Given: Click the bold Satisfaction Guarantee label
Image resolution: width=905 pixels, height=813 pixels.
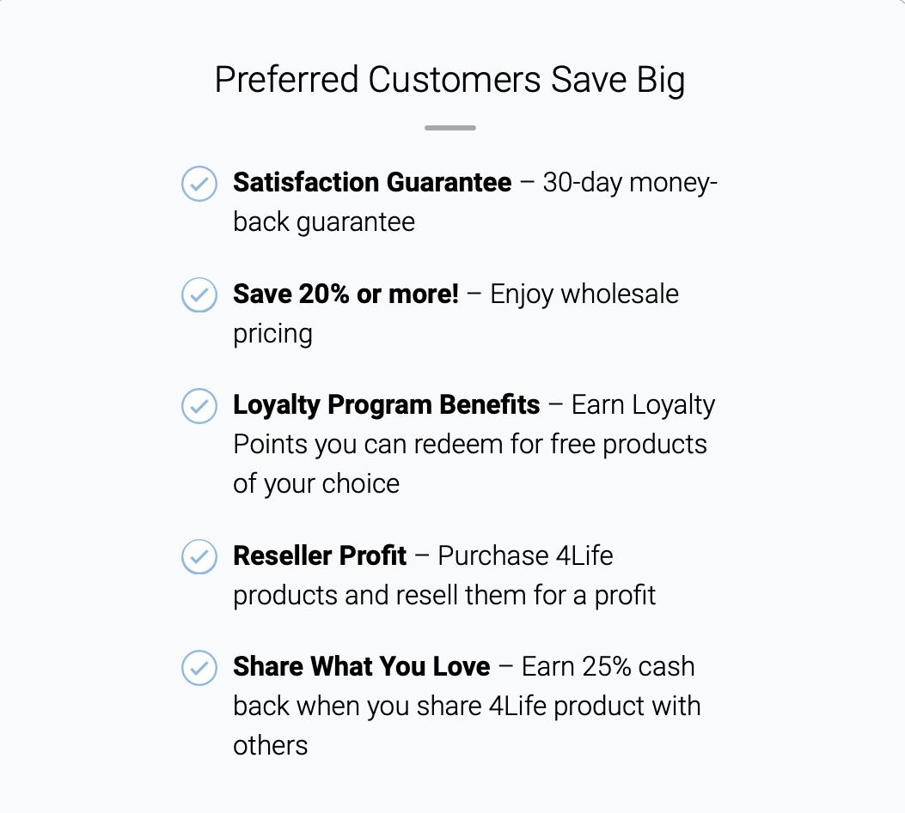Looking at the screenshot, I should tap(372, 183).
